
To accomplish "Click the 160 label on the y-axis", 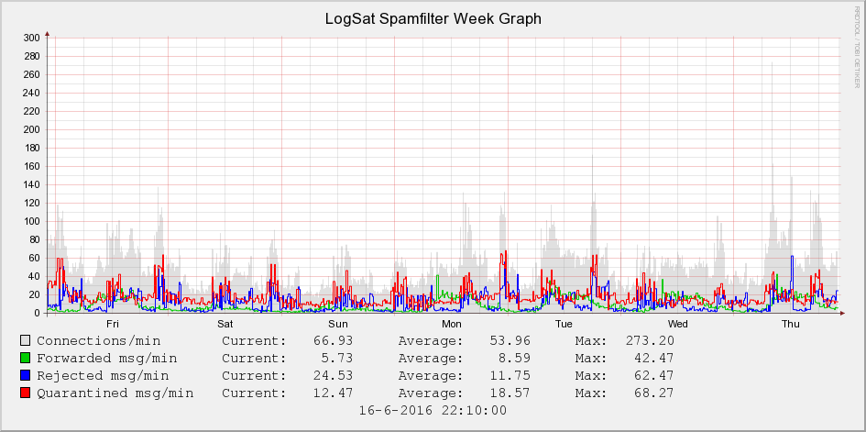I will (31, 166).
